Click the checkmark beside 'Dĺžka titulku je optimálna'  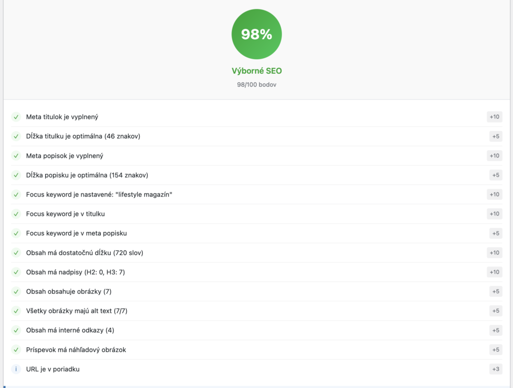(16, 136)
